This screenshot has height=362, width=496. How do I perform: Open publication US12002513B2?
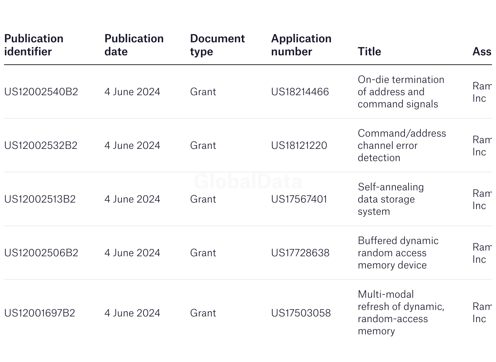(x=40, y=199)
